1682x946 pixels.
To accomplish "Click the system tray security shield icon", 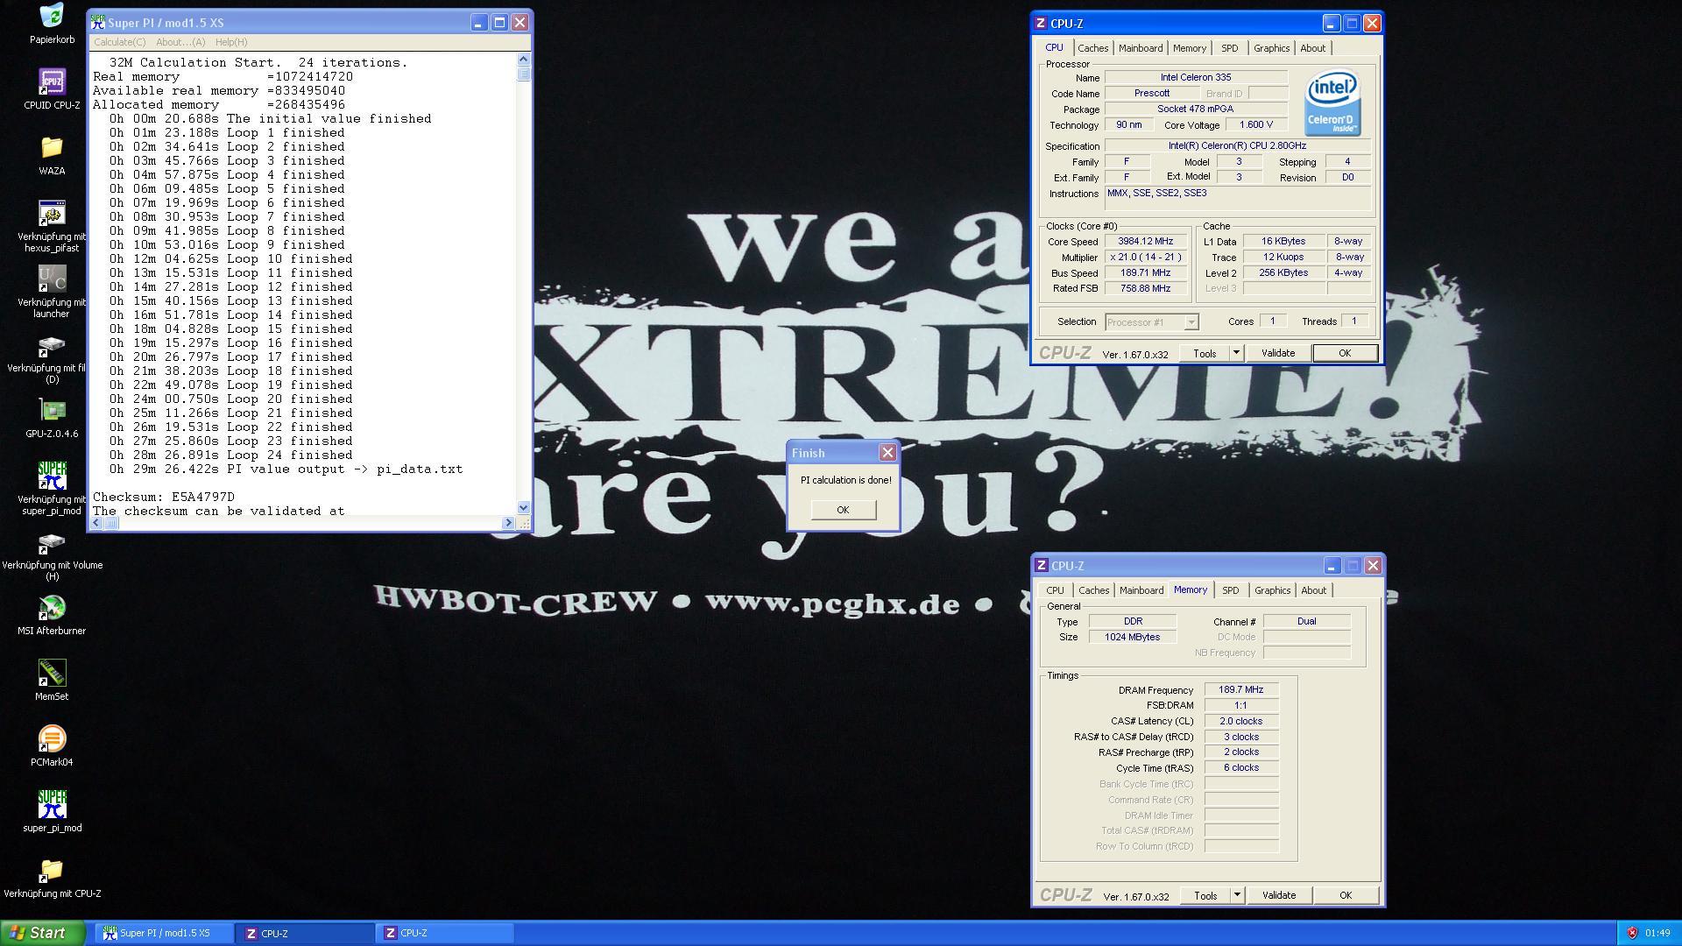I will point(1632,933).
